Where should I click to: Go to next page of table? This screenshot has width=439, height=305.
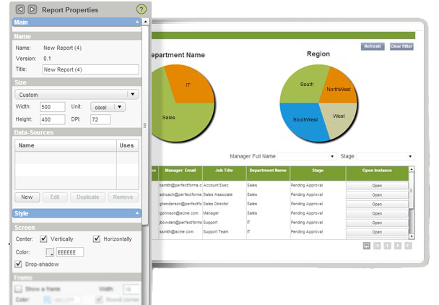398,246
